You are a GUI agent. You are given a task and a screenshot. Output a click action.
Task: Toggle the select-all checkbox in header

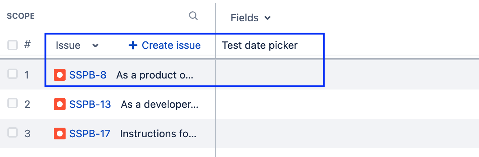pyautogui.click(x=13, y=45)
